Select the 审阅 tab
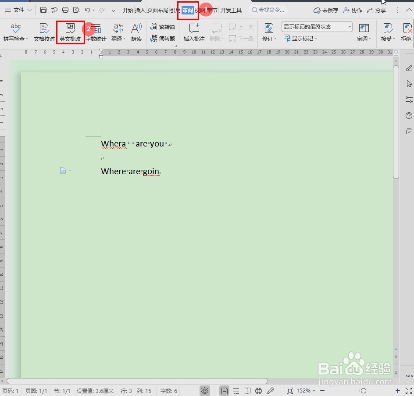Screen dimensions: 414x396 (188, 10)
